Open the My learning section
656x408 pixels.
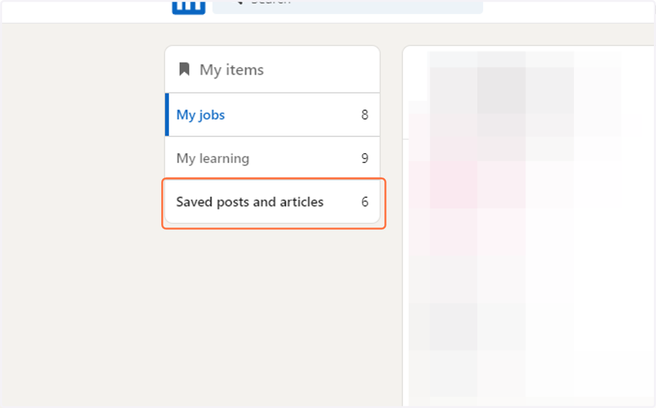click(x=272, y=159)
